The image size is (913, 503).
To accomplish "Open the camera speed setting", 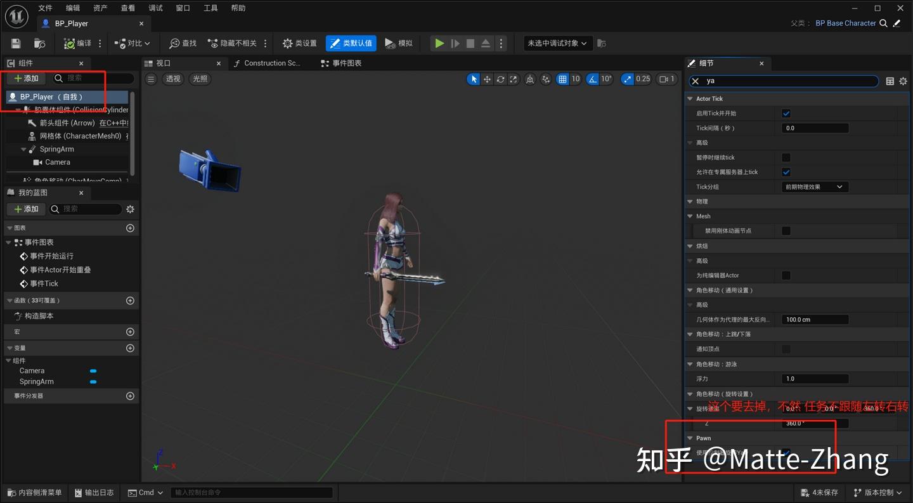I will coord(666,79).
